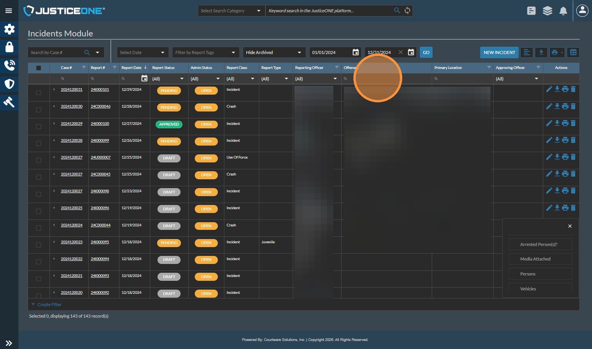
Task: Toggle the select-all checkbox in table header
Action: (38, 68)
